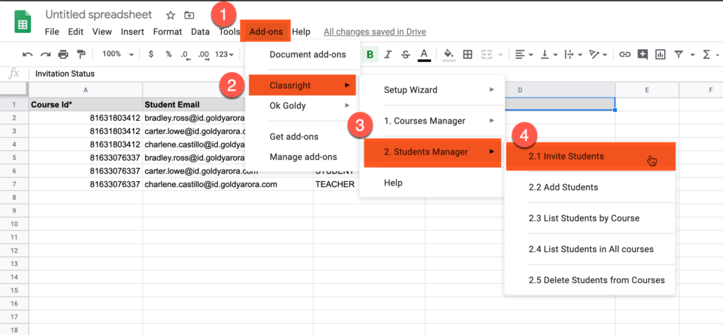Click the merge cells icon
This screenshot has height=335, width=723.
[x=486, y=55]
